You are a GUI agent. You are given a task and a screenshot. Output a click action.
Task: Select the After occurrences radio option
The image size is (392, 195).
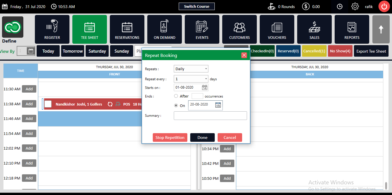point(176,96)
